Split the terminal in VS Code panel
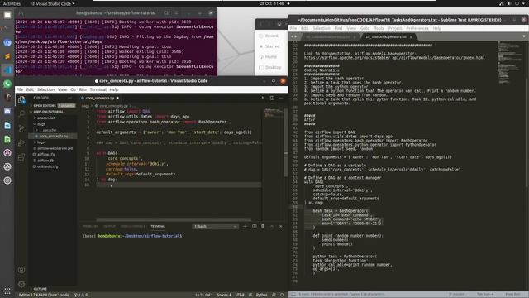The image size is (529, 298). point(254,226)
